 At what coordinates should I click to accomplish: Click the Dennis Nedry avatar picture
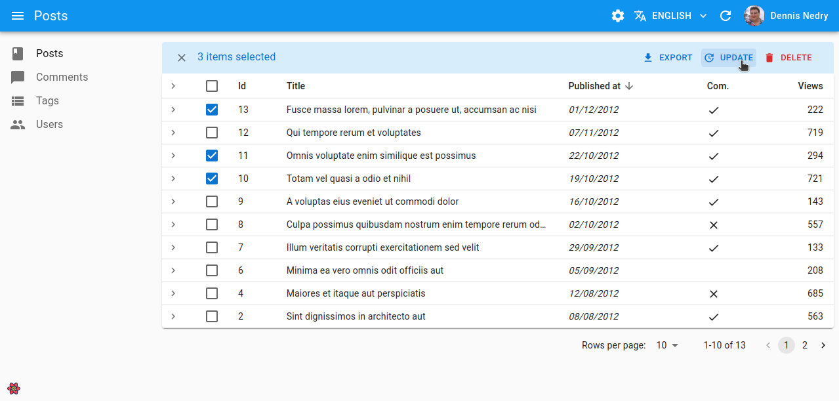pyautogui.click(x=754, y=16)
